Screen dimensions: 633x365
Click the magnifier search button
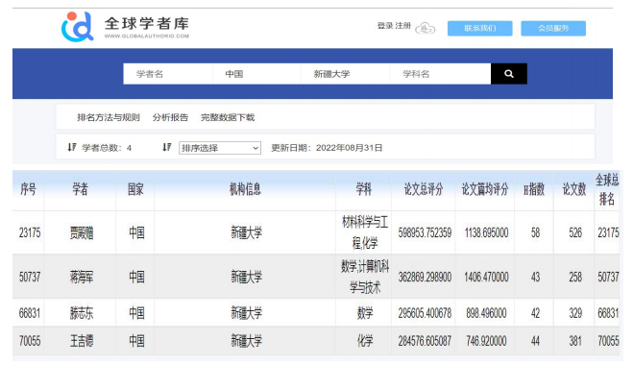click(x=509, y=74)
